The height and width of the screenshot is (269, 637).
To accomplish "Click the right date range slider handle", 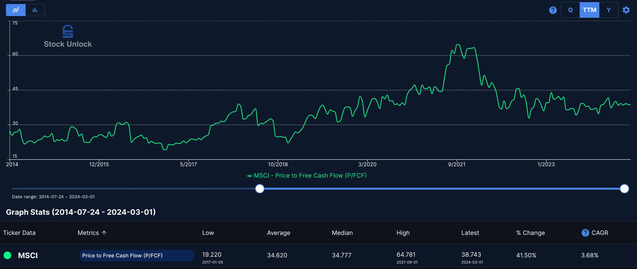I will pos(624,189).
